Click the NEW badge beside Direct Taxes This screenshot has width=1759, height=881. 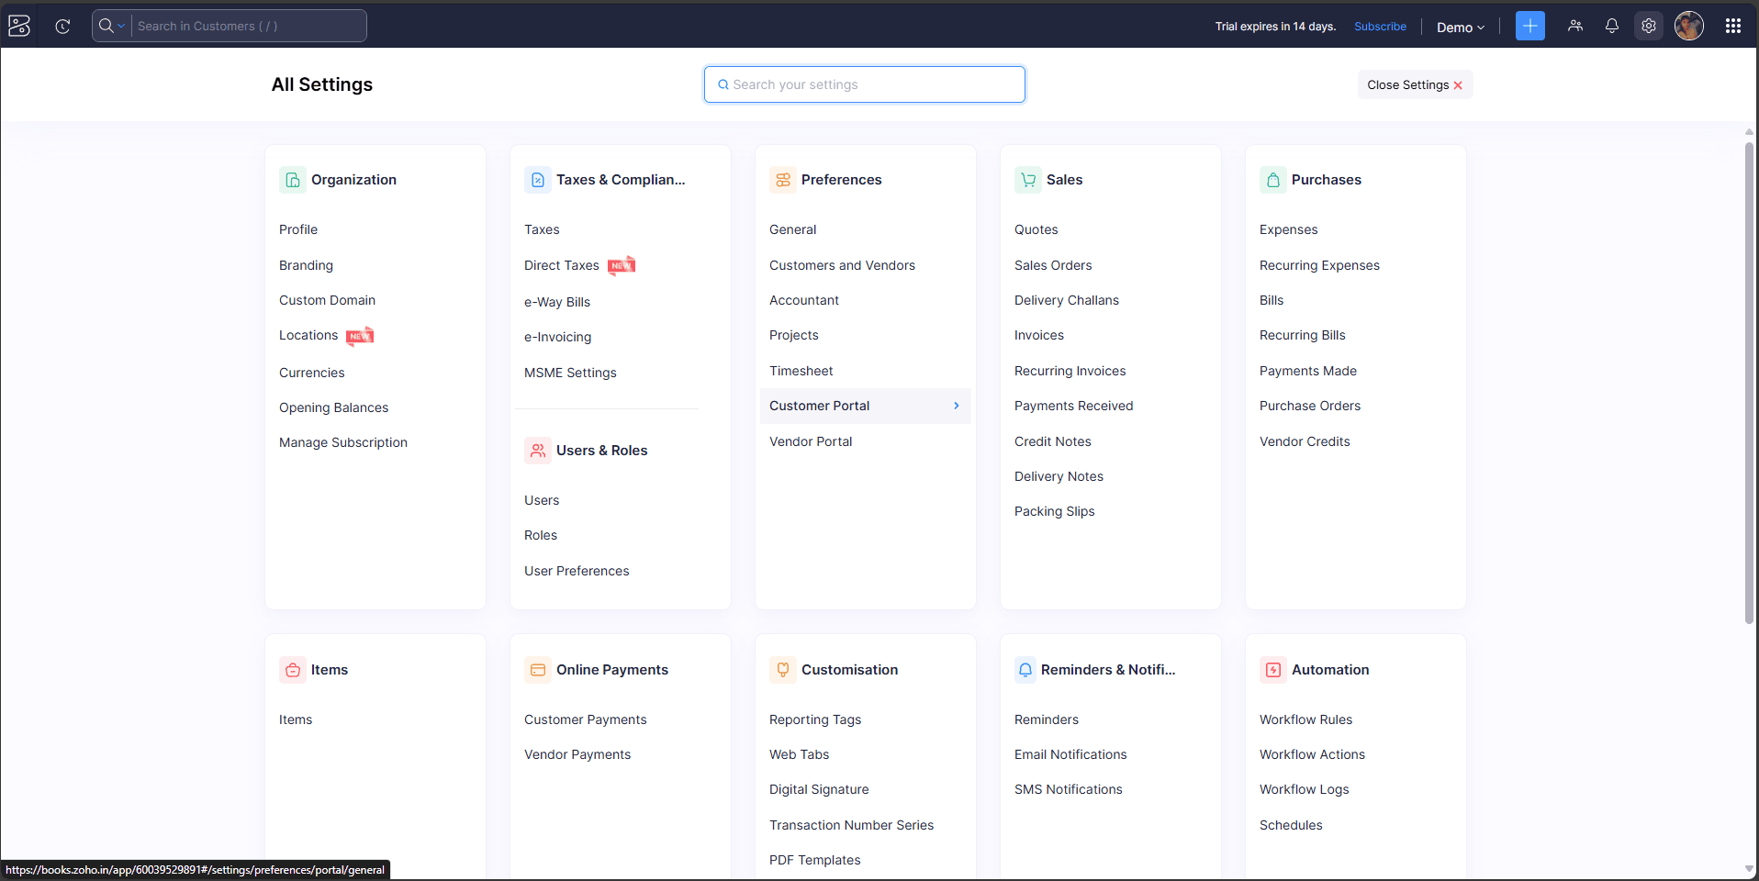coord(622,265)
